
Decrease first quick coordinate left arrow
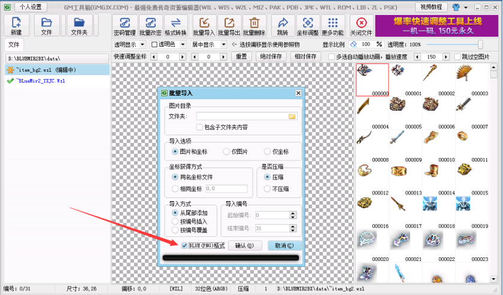(x=154, y=57)
